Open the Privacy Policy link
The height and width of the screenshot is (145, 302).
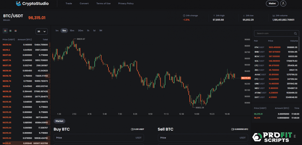tap(126, 4)
